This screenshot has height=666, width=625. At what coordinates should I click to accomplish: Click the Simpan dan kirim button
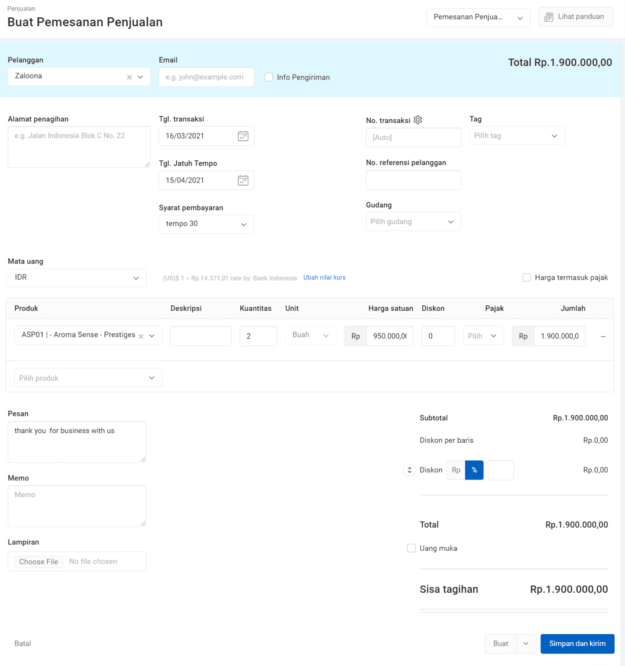pos(577,644)
